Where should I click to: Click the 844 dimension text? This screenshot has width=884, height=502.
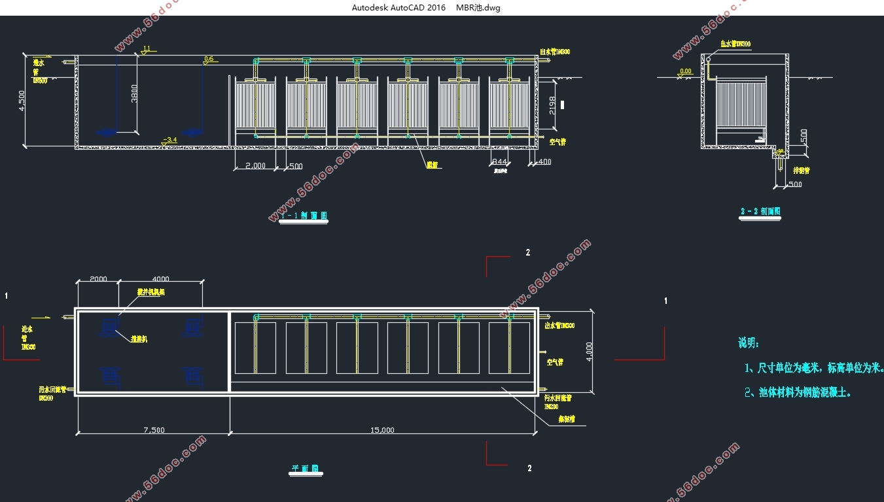tap(500, 161)
